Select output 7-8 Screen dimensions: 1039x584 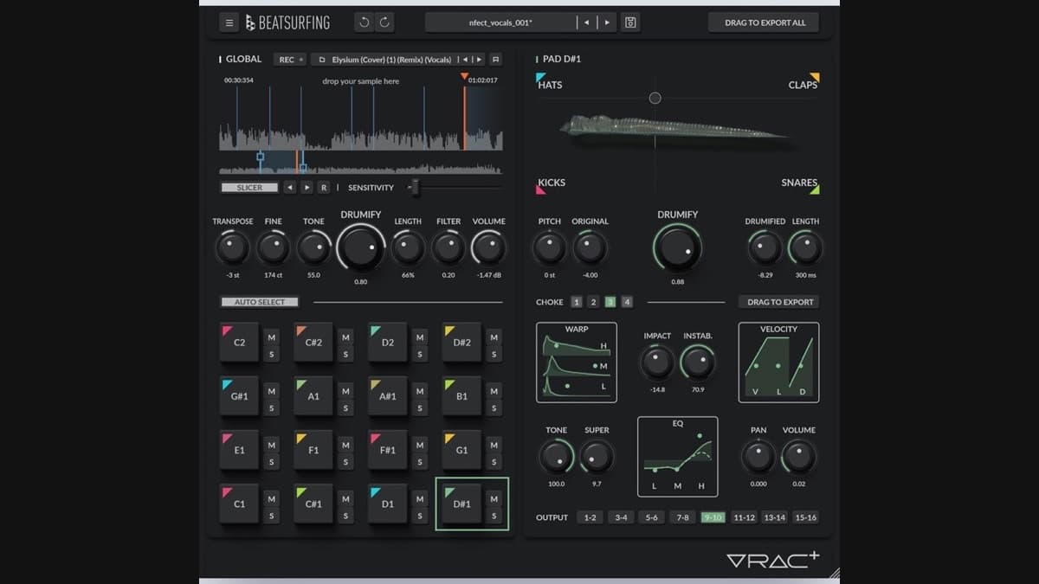tap(682, 517)
